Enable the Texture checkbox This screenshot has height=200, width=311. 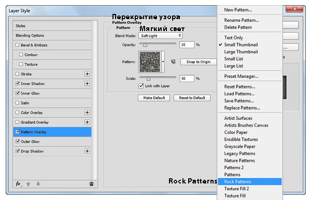coord(21,64)
